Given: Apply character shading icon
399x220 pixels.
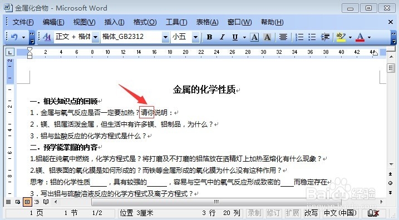Looking at the screenshot, I should click(267, 37).
